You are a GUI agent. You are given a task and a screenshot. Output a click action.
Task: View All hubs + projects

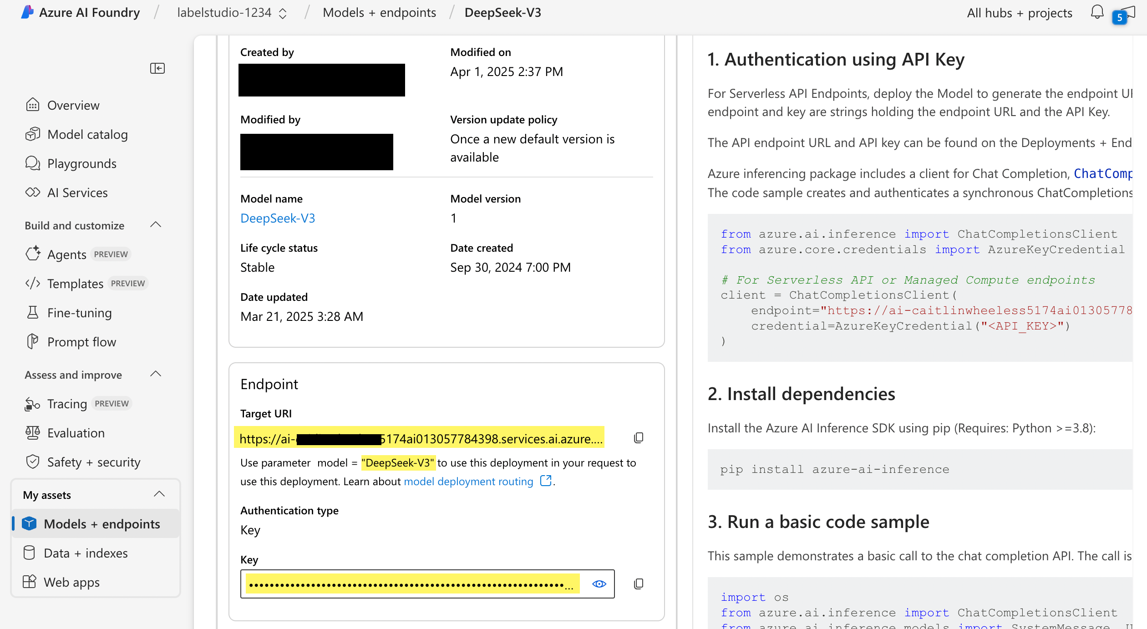pyautogui.click(x=1019, y=13)
